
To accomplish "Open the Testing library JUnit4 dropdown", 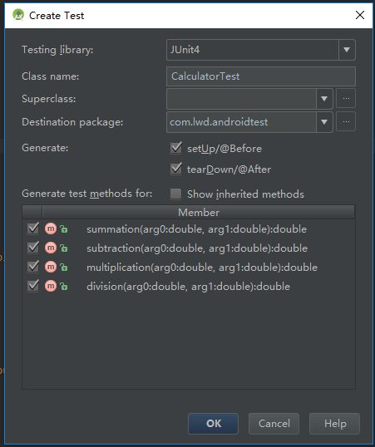I will click(347, 50).
